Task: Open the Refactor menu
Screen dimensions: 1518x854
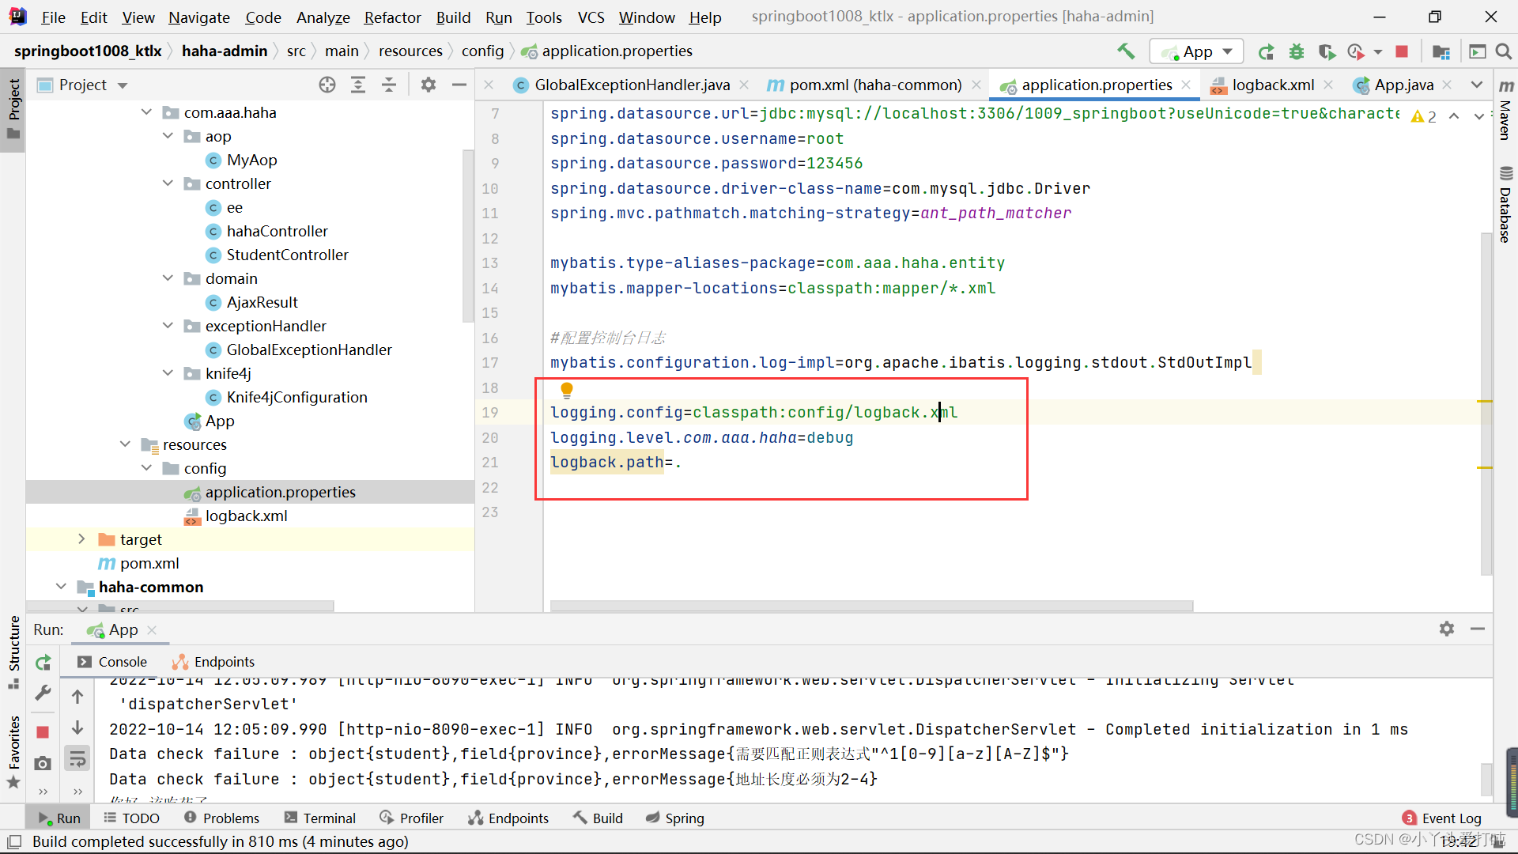Action: pyautogui.click(x=392, y=17)
